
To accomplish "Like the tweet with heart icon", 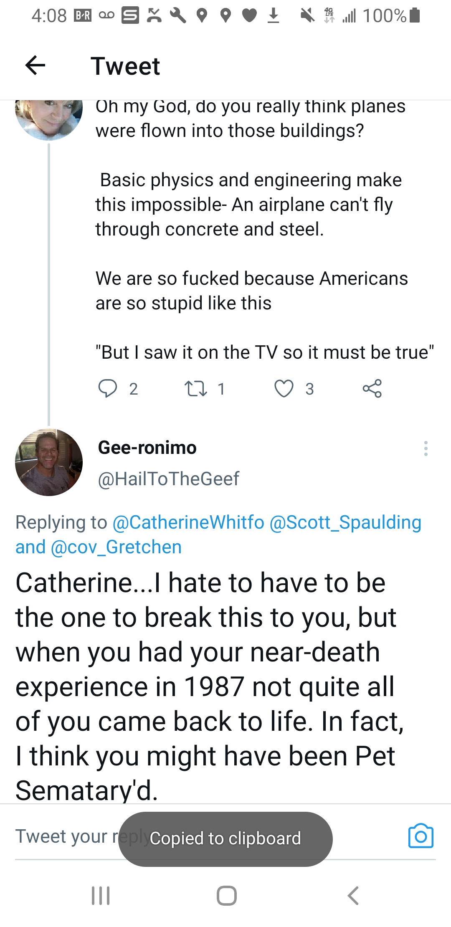I will coord(284,388).
